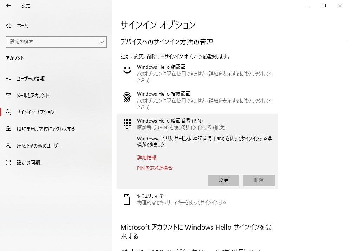Screen dimensions: 348x251
Task: Close the 設定 window
Action: 340,6
